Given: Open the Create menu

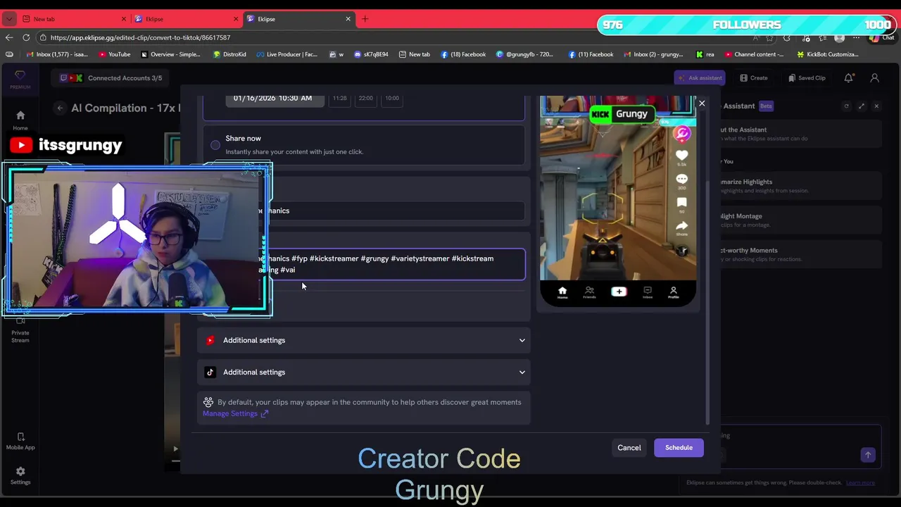Looking at the screenshot, I should (x=754, y=78).
